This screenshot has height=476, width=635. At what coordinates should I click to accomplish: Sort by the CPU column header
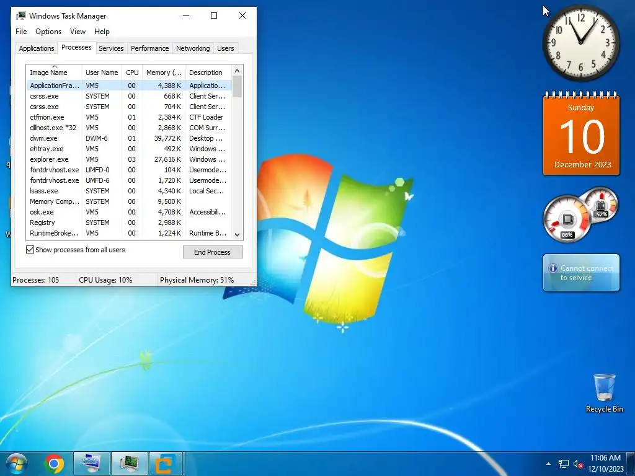(x=132, y=73)
